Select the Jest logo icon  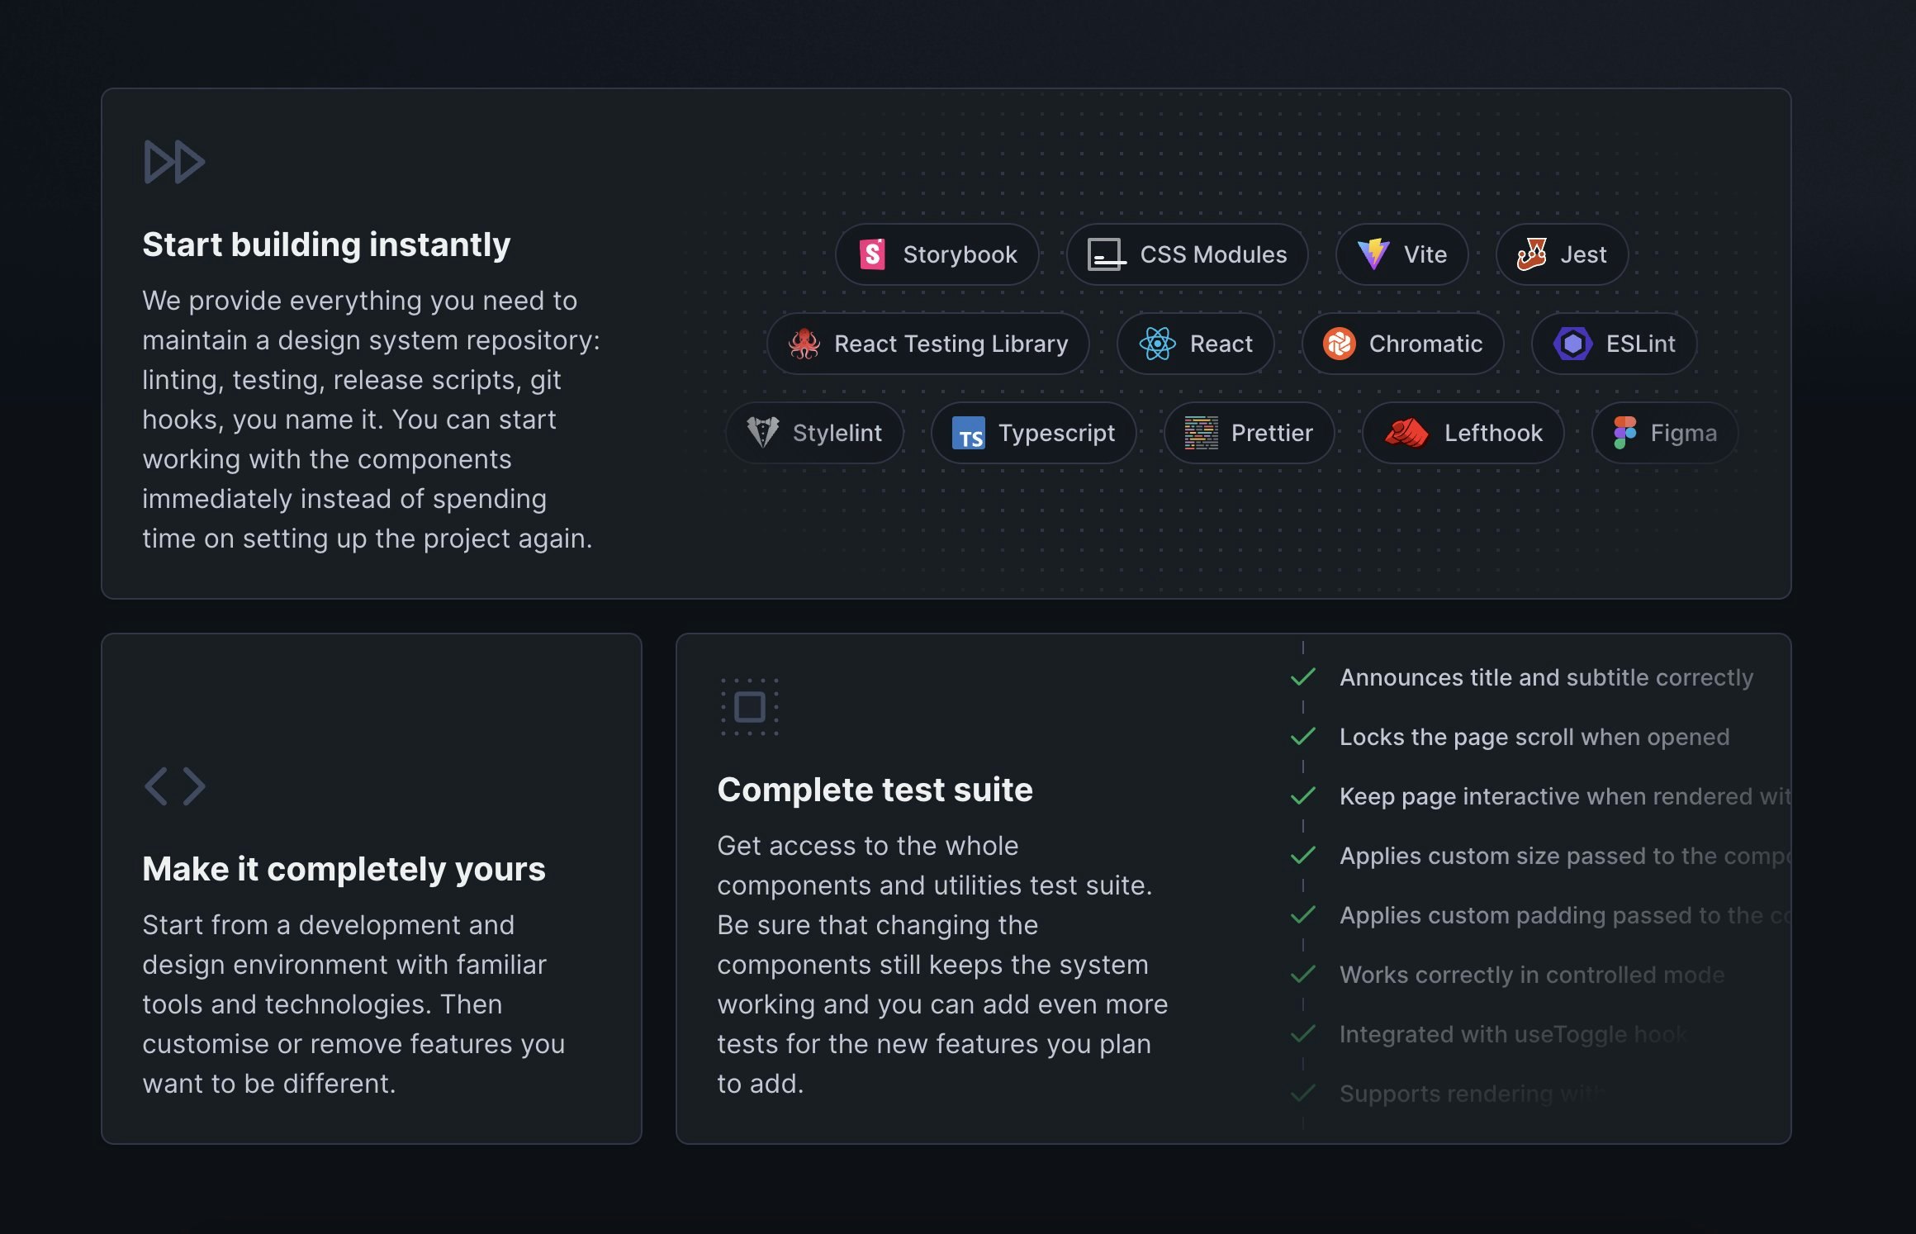(x=1532, y=254)
